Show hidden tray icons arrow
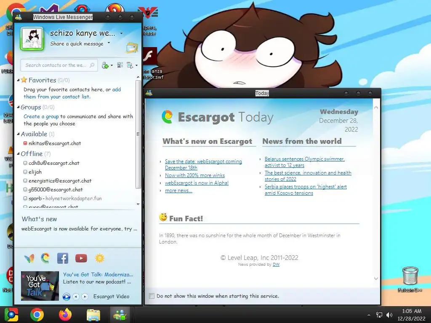431x323 pixels. tap(369, 315)
